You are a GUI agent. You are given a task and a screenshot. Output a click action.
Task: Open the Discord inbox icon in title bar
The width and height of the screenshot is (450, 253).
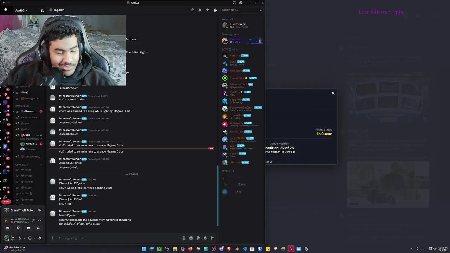(234, 3)
